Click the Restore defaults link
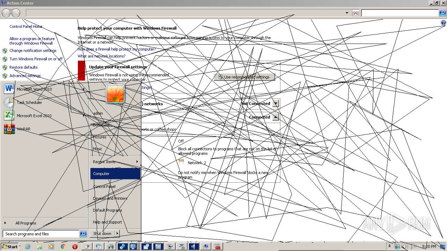The width and height of the screenshot is (447, 251). tap(23, 67)
